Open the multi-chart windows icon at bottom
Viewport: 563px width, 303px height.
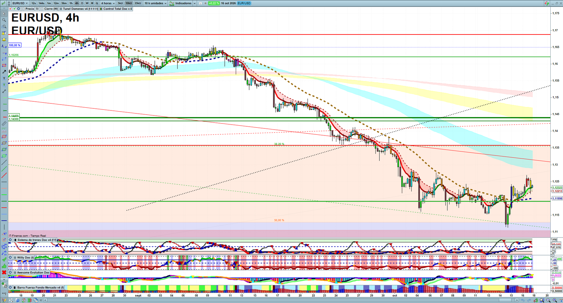pyautogui.click(x=36, y=301)
